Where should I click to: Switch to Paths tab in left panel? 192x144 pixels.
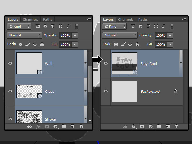tap(47, 20)
